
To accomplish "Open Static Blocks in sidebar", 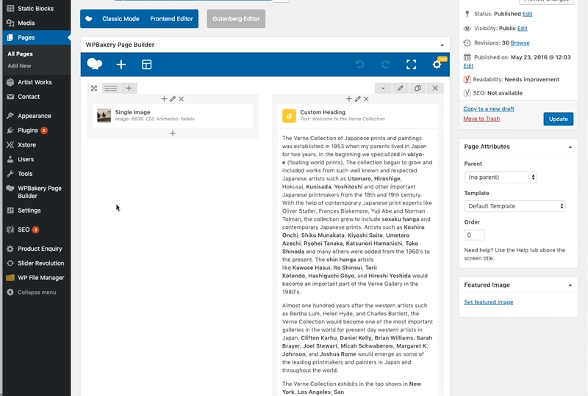I will point(36,8).
